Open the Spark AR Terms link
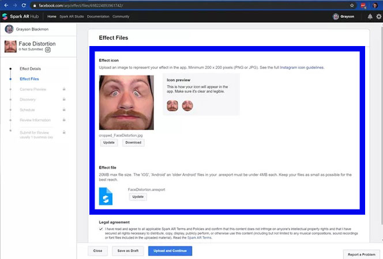The width and height of the screenshot is (383, 259). 200,238
